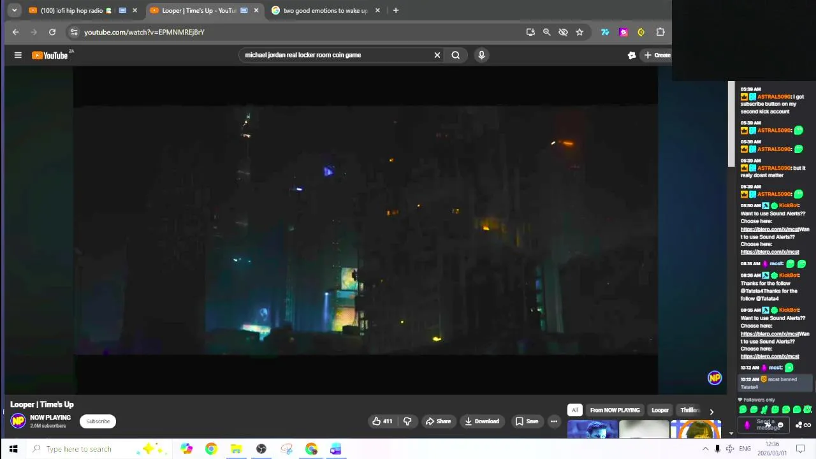Image resolution: width=816 pixels, height=459 pixels.
Task: Select From NOW PLAYING filter chip
Action: [x=615, y=410]
